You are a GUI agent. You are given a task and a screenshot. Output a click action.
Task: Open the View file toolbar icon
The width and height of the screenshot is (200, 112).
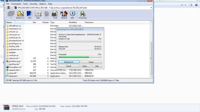pyautogui.click(x=38, y=14)
